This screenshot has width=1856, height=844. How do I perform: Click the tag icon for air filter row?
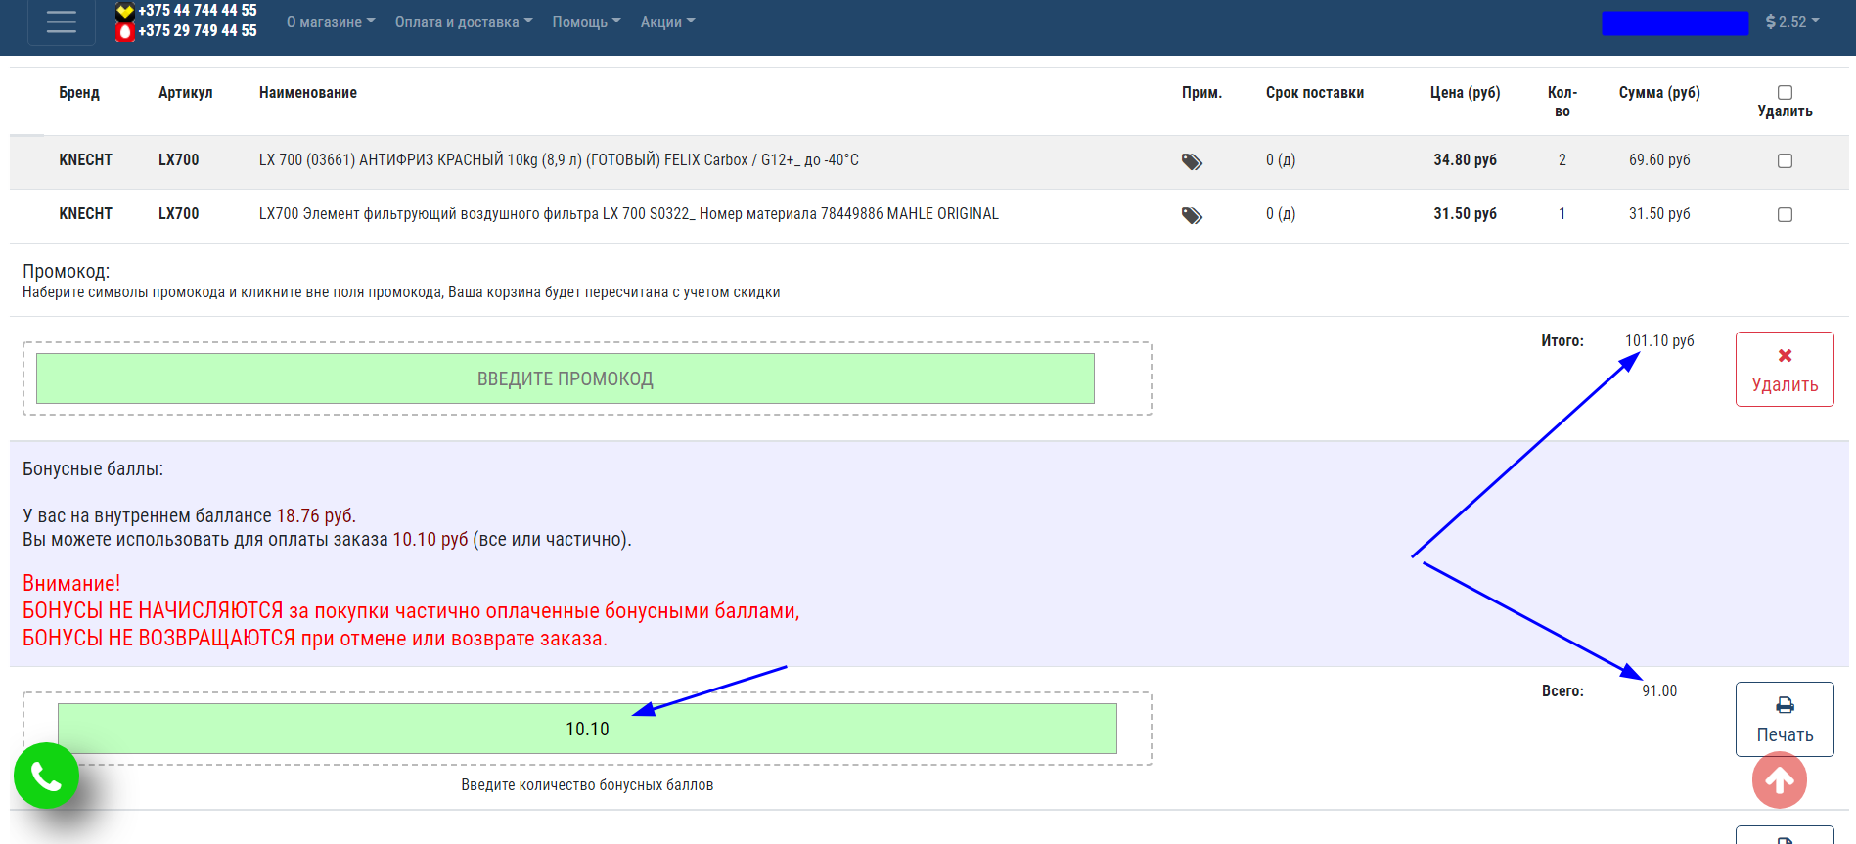pos(1191,215)
